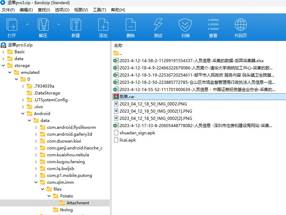The image size is (286, 215).
Task: Click the Add (添加) file icon
Action: point(103,25)
